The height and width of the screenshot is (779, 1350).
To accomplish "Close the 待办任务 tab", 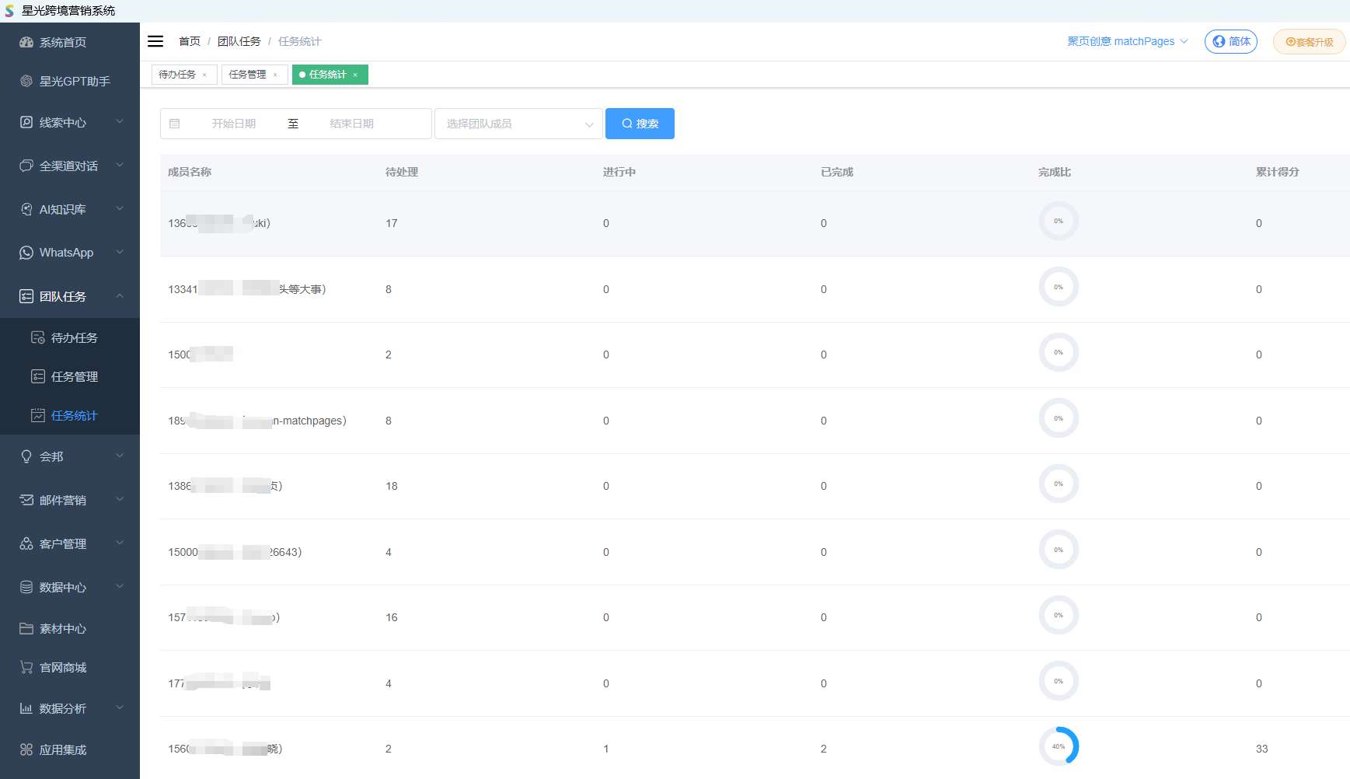I will pyautogui.click(x=204, y=75).
